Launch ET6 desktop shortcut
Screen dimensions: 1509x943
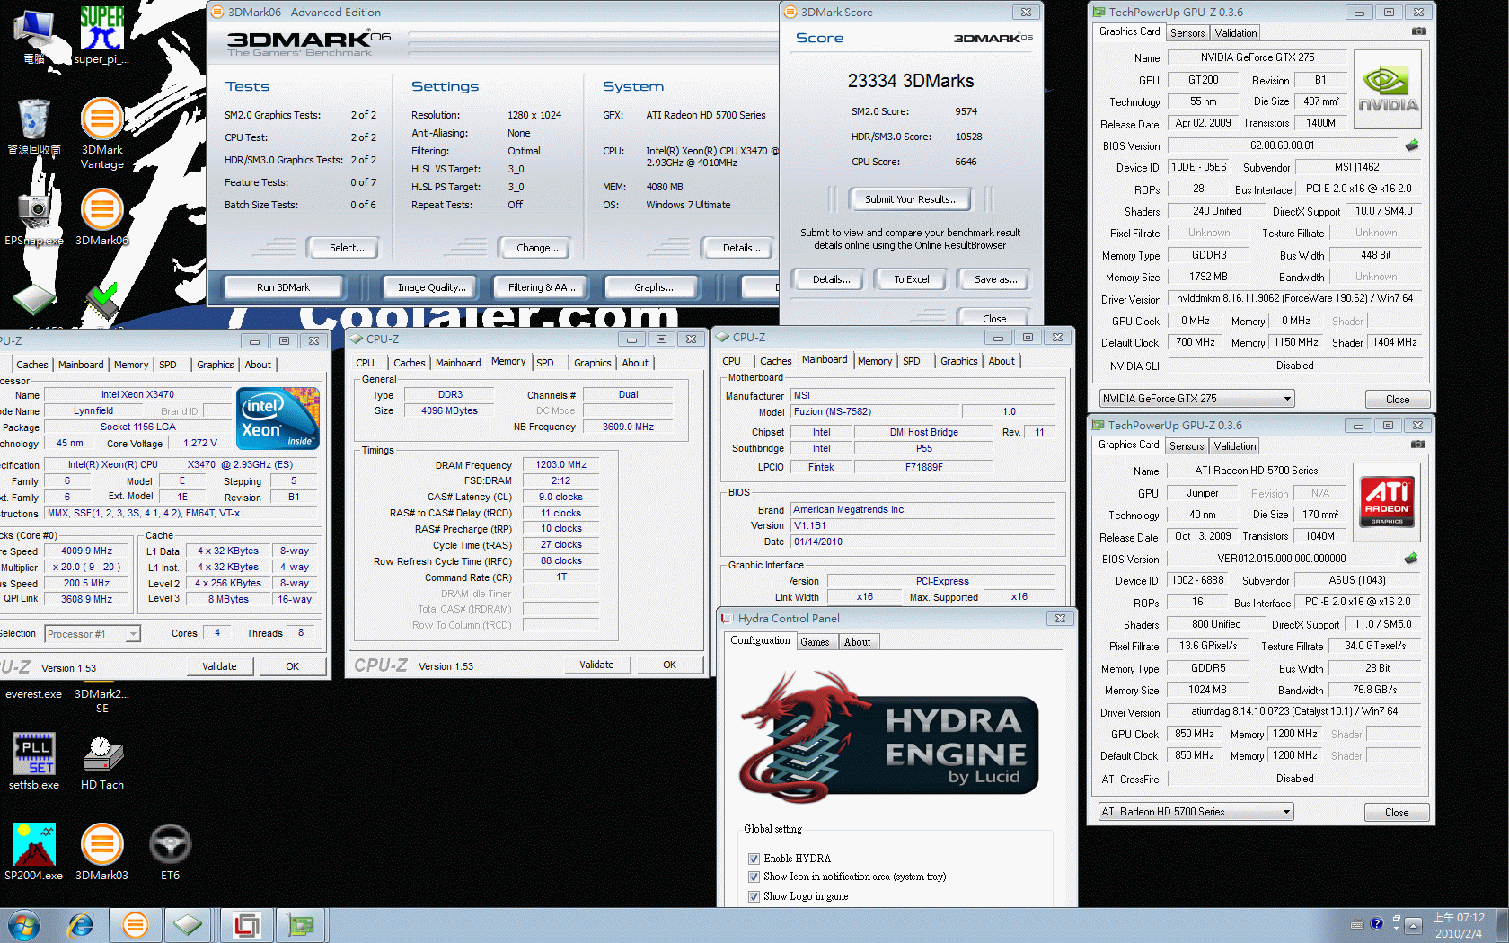(x=170, y=851)
